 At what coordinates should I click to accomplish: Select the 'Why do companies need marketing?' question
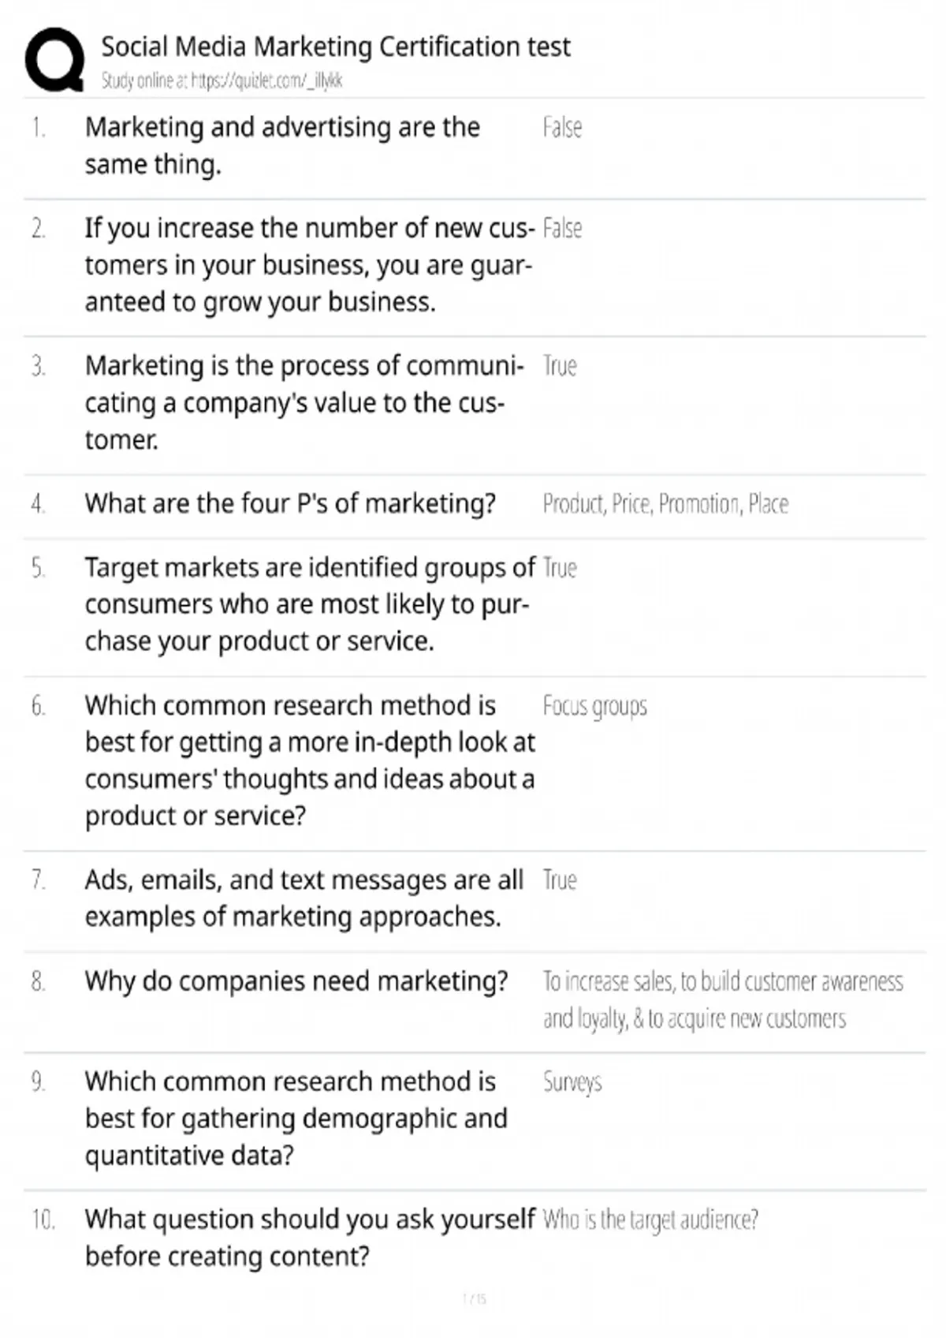point(296,981)
